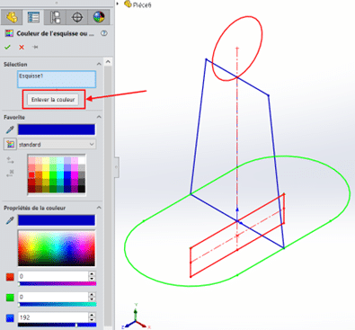Select the Esquisse1 selection box
The width and height of the screenshot is (355, 330).
(57, 79)
